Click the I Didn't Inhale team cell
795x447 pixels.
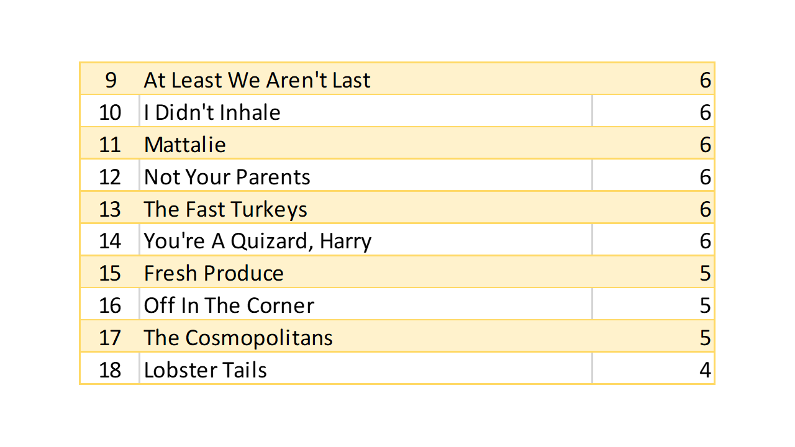click(212, 112)
